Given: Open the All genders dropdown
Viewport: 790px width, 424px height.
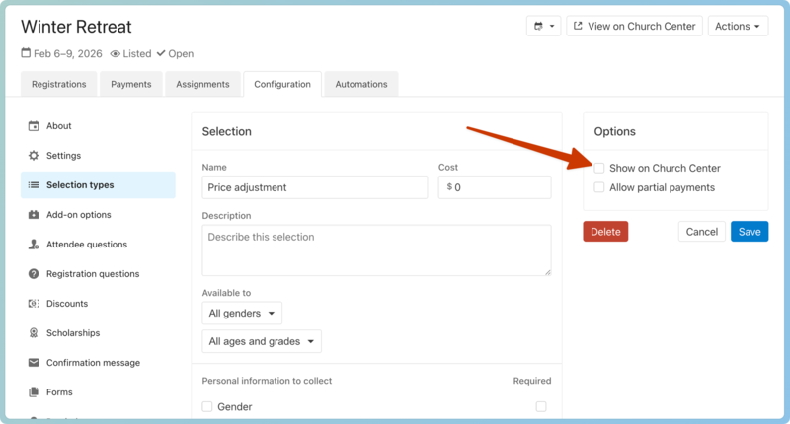Looking at the screenshot, I should [x=241, y=314].
